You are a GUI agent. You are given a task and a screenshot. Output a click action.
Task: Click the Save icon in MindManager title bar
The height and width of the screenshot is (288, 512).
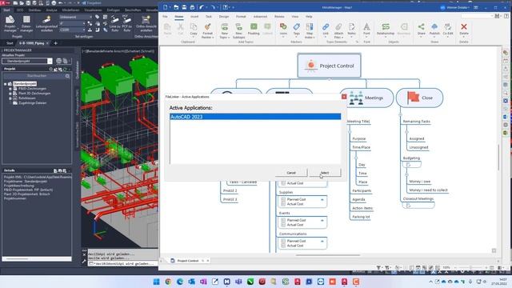pos(184,7)
